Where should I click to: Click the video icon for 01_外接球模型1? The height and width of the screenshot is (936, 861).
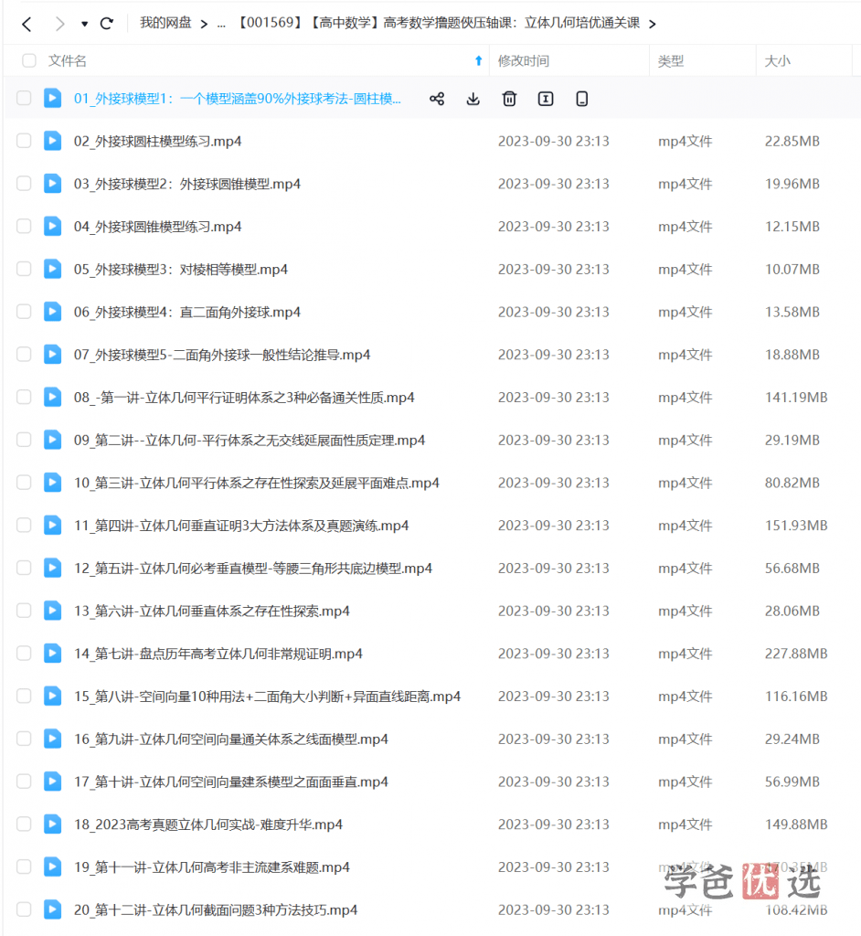coord(52,98)
